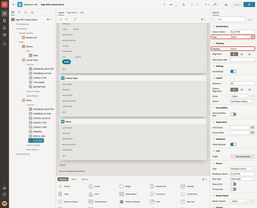Open Gallery package icon in sidebar
Viewport: 257px width, 208px height.
5,35
